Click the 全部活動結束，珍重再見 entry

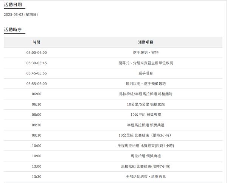click(146, 177)
